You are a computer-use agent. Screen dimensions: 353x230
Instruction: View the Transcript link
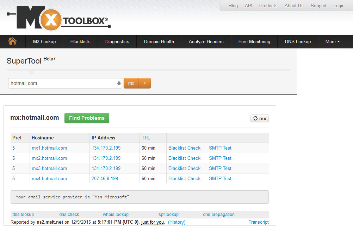click(259, 222)
